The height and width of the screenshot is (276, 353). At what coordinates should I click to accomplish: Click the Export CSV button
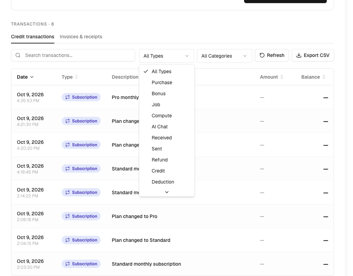(313, 55)
